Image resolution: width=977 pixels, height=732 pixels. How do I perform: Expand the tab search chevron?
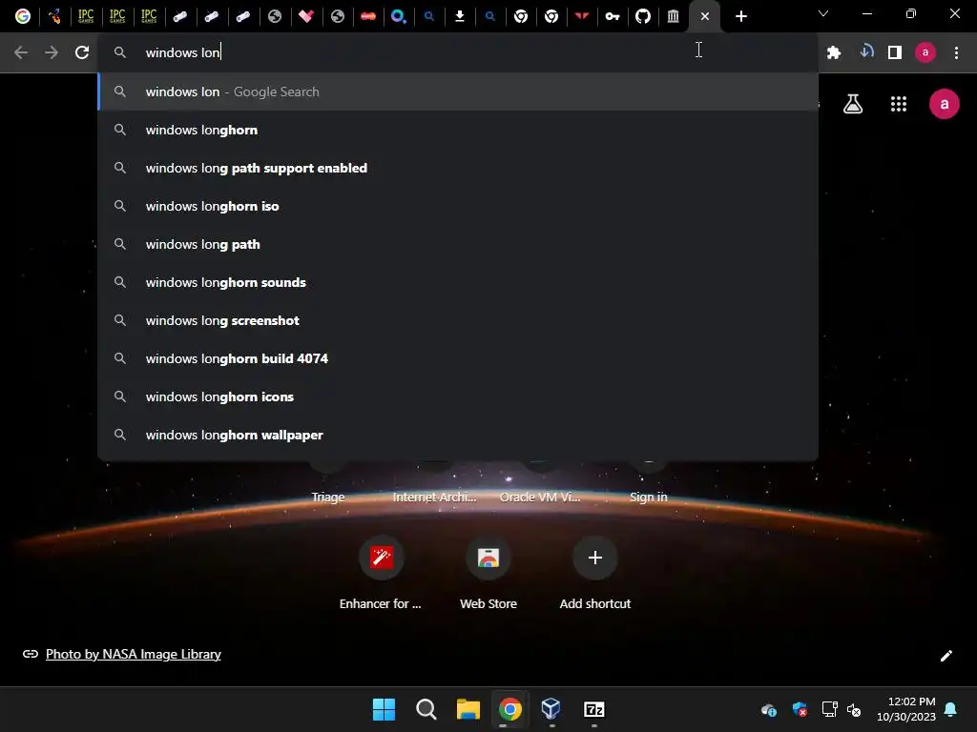click(x=823, y=13)
